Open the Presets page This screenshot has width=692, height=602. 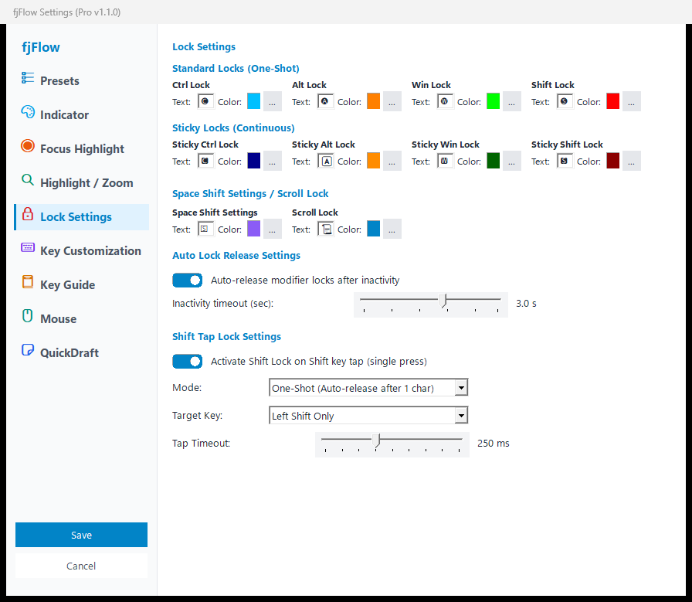(x=82, y=81)
